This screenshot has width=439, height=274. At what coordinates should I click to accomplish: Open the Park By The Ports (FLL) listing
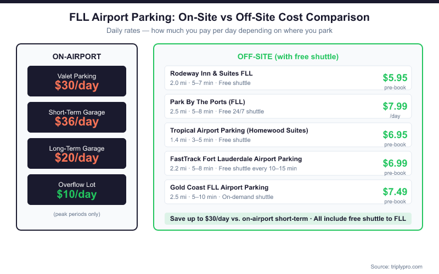point(207,102)
